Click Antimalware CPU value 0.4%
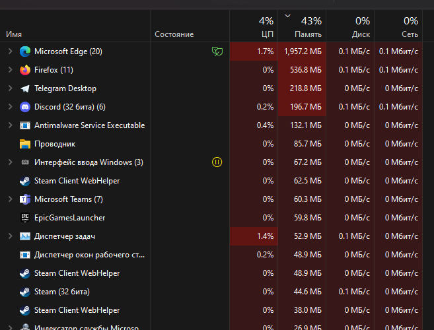 click(265, 125)
